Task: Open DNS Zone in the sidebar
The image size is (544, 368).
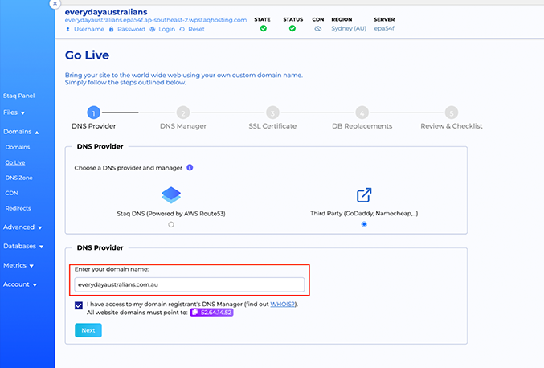Action: pos(18,178)
